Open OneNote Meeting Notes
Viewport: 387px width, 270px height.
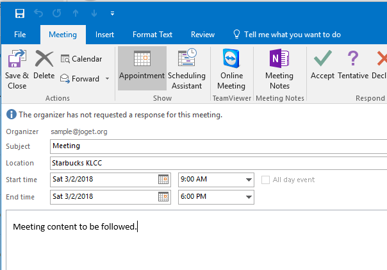tap(279, 69)
